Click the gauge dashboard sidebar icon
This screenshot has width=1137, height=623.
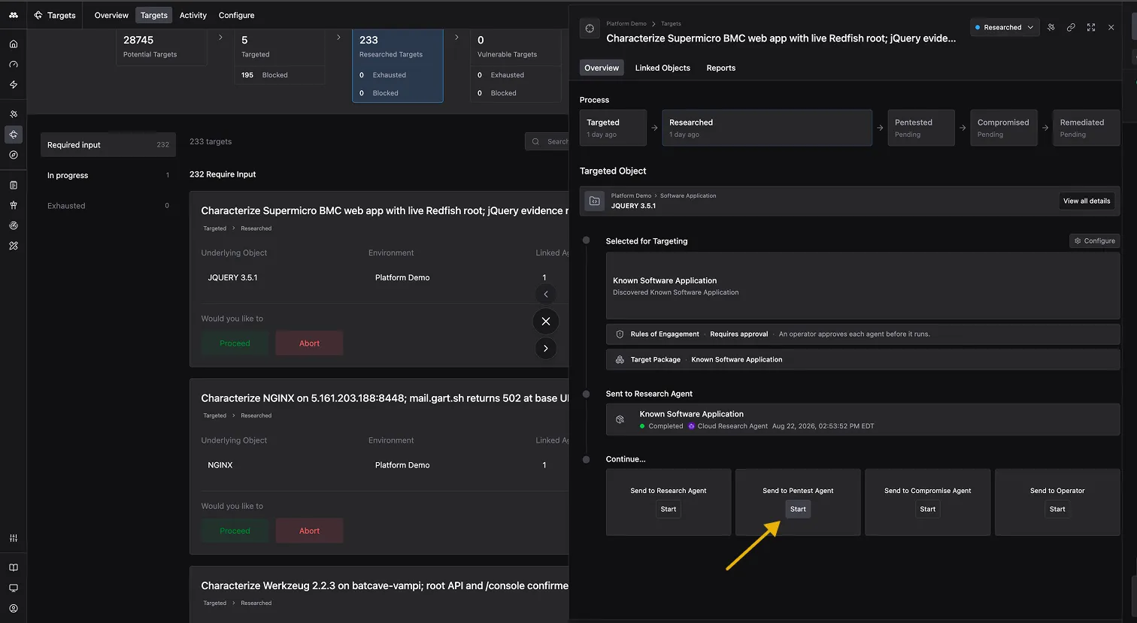pyautogui.click(x=14, y=65)
